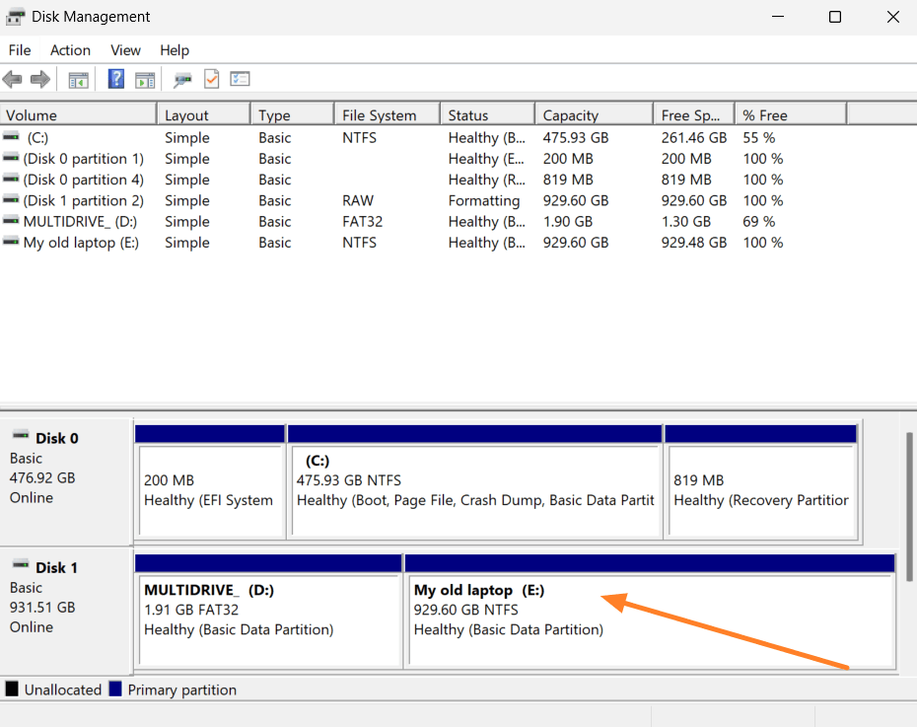Click the 1.90 GB capacity cell
This screenshot has width=917, height=727.
(567, 222)
